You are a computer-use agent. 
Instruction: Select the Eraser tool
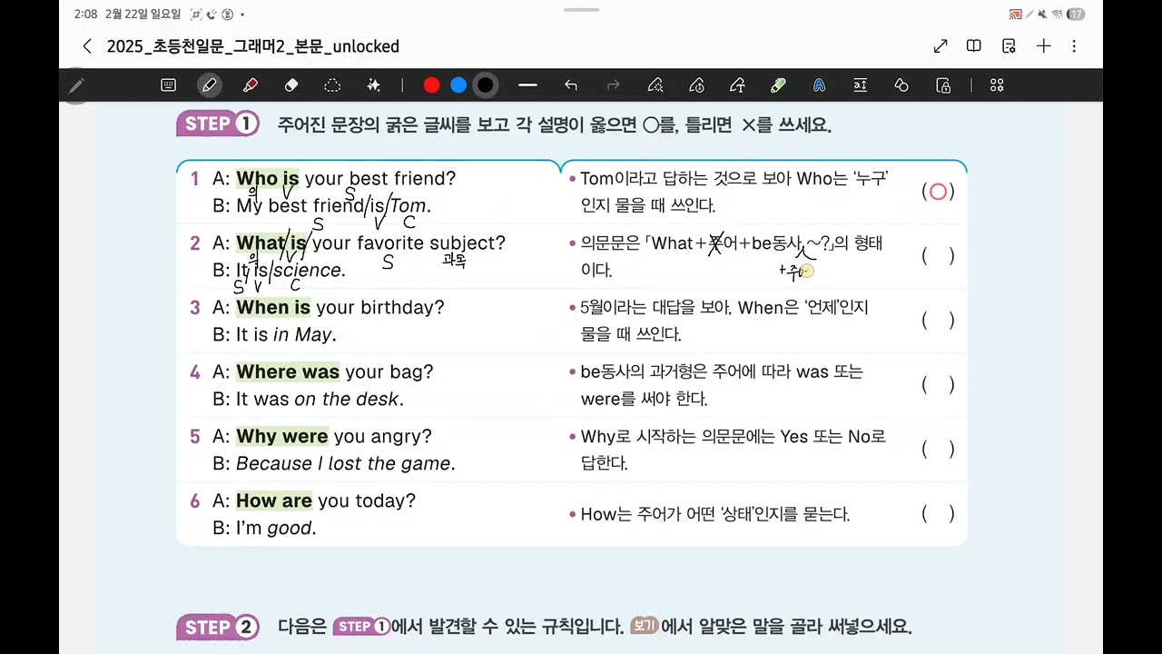291,85
